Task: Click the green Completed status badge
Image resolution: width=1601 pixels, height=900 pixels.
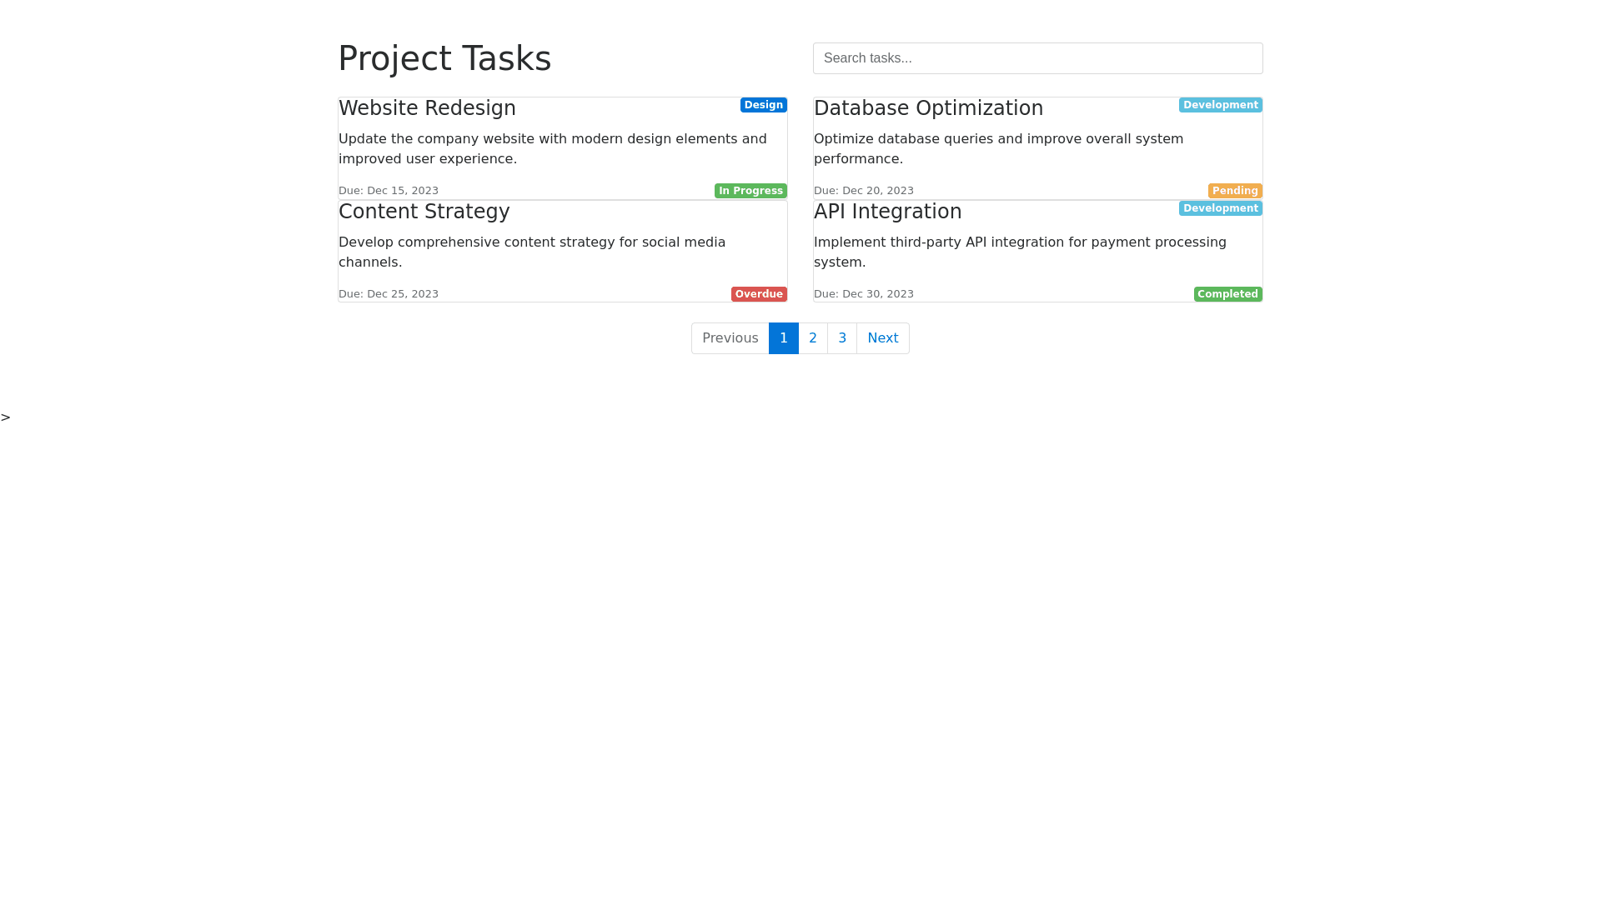Action: coord(1227,294)
